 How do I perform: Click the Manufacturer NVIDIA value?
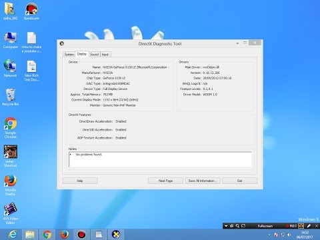click(x=108, y=73)
